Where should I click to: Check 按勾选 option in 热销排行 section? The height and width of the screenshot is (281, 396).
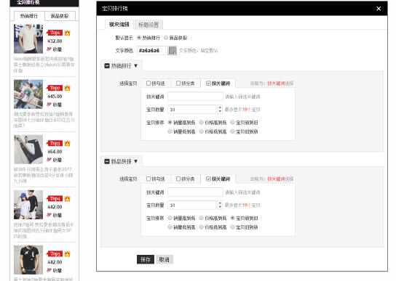[x=148, y=84]
